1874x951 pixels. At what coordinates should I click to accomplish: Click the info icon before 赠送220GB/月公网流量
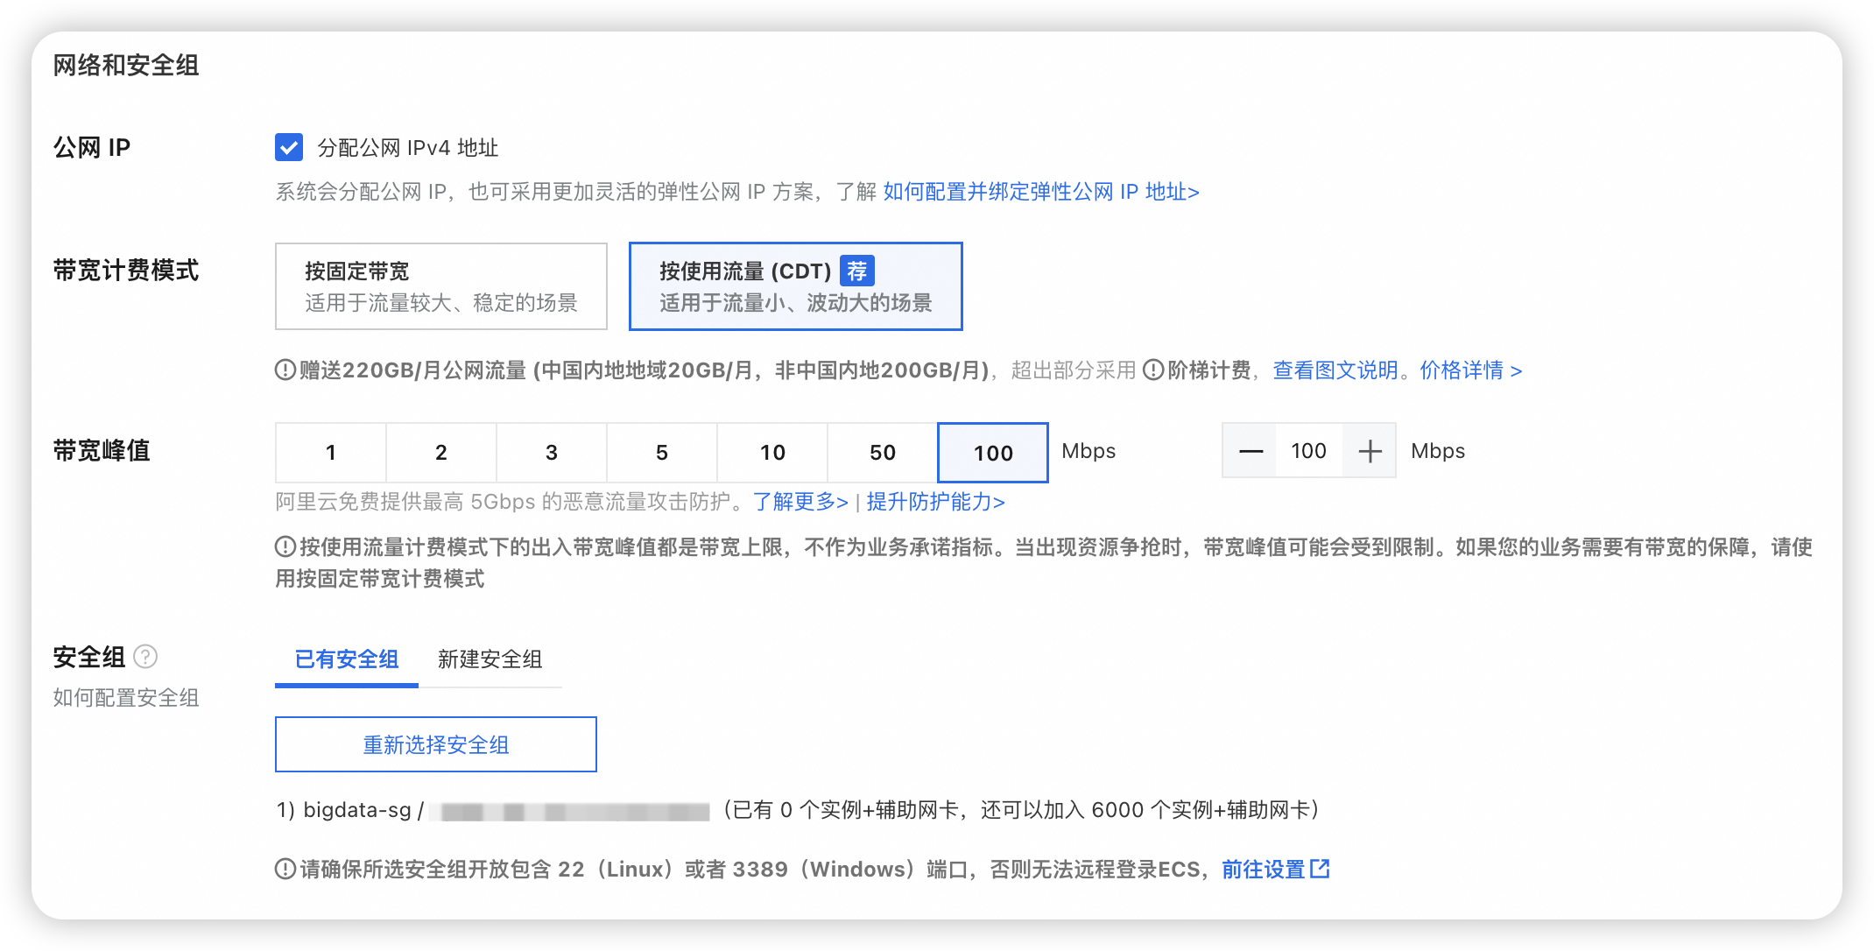[284, 370]
